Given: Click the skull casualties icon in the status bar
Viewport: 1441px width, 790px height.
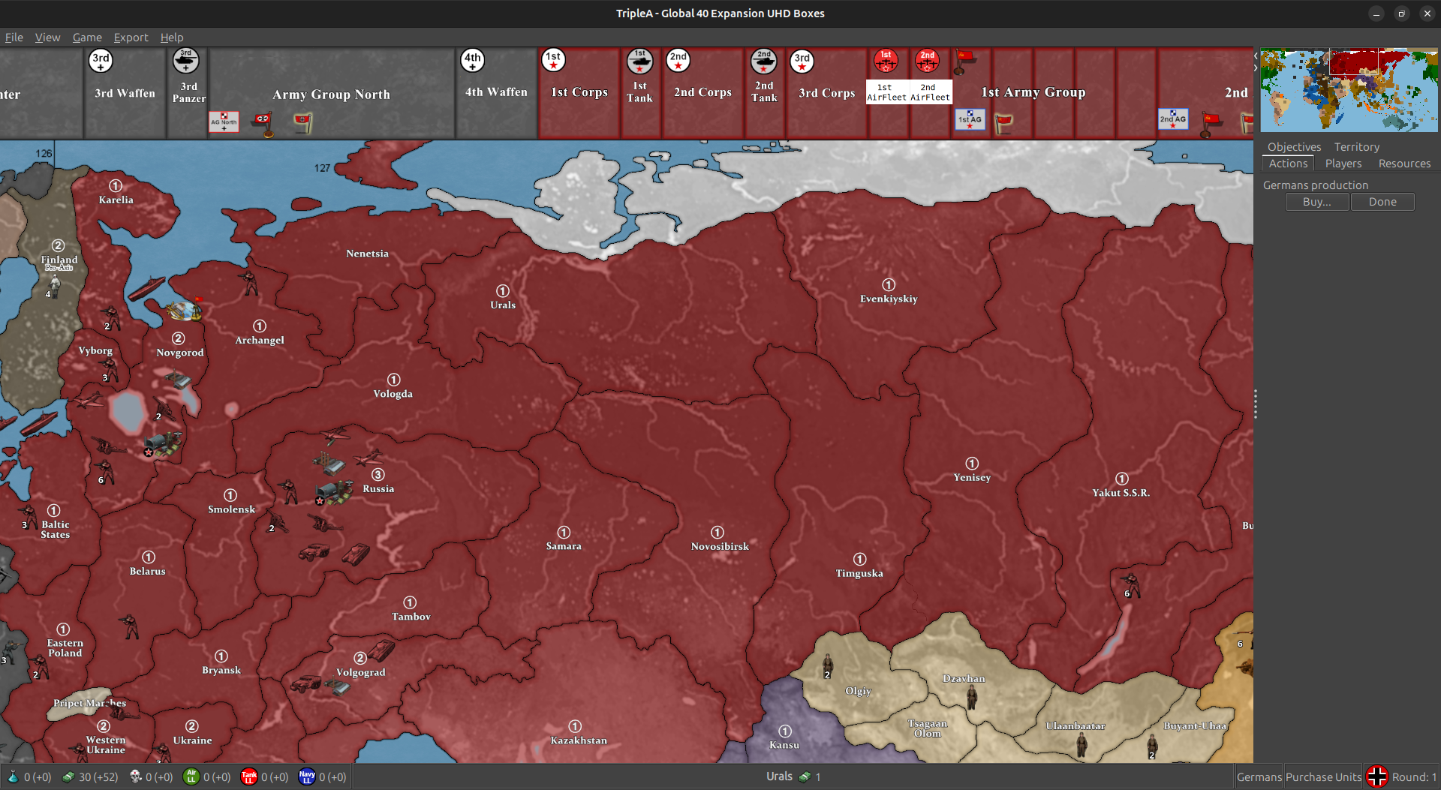Looking at the screenshot, I should pyautogui.click(x=136, y=776).
